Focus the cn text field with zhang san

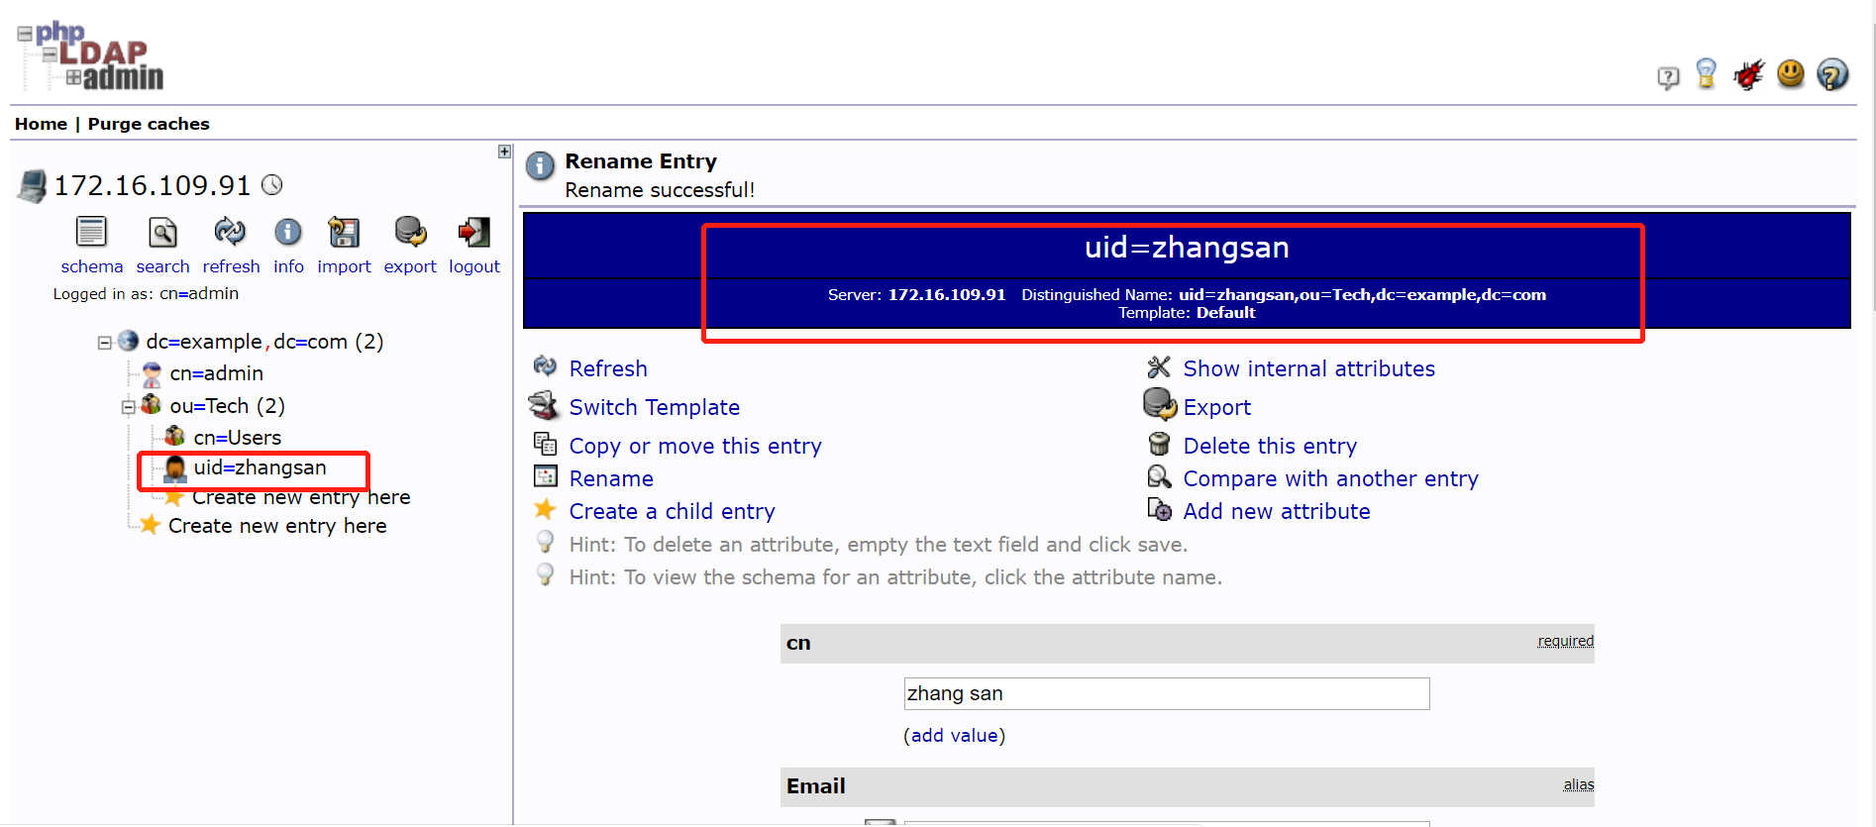1167,693
